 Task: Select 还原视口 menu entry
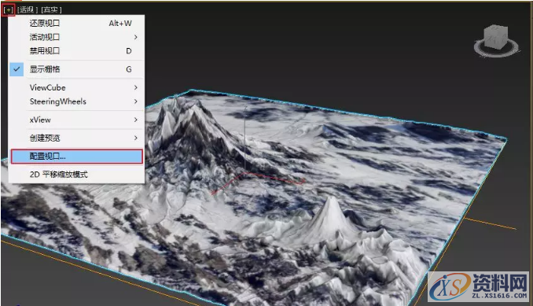tap(76, 23)
